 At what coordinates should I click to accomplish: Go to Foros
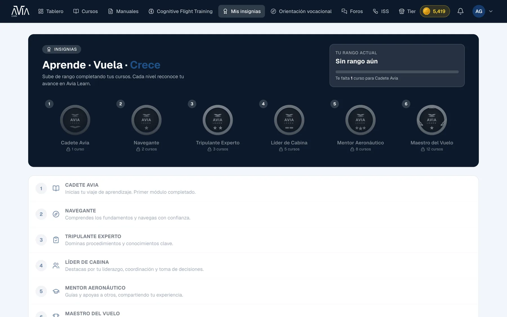point(352,11)
